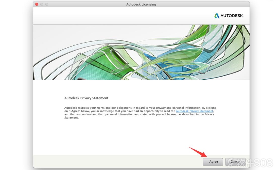Cancel the Autodesk licensing dialog
The height and width of the screenshot is (170, 277).
point(235,162)
